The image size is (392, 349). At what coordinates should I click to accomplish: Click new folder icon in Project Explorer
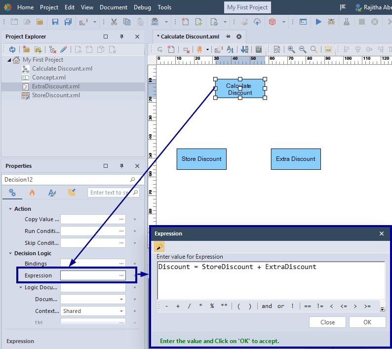click(26, 49)
